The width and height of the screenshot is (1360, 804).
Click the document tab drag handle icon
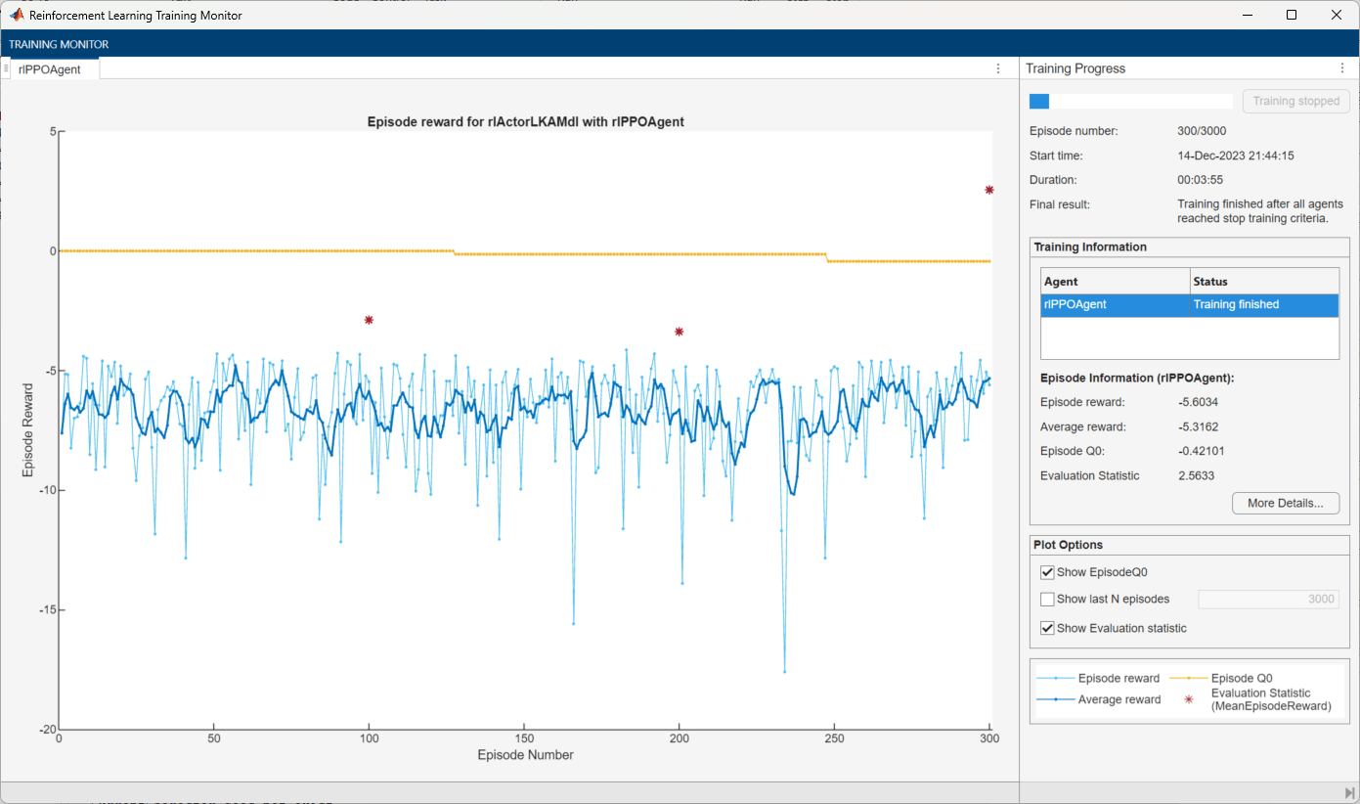(x=6, y=68)
